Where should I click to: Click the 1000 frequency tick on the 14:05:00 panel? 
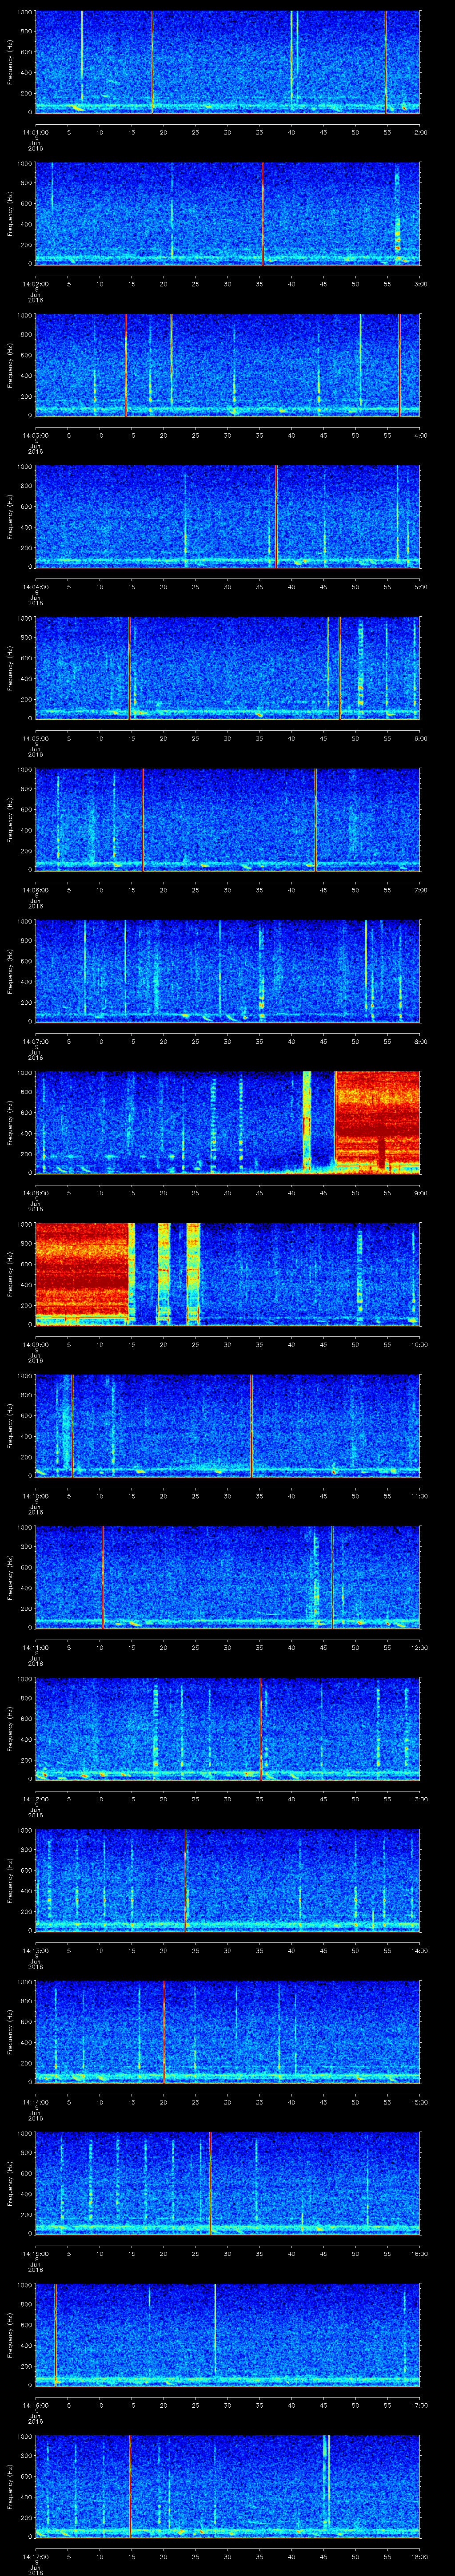tap(24, 618)
